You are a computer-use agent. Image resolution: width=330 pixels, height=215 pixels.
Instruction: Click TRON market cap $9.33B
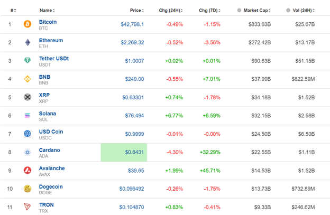[x=262, y=207]
